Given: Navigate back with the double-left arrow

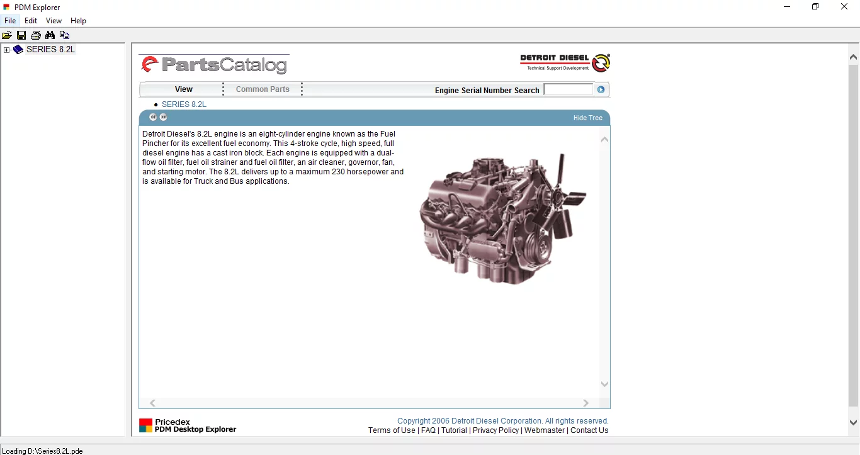Looking at the screenshot, I should tap(152, 117).
